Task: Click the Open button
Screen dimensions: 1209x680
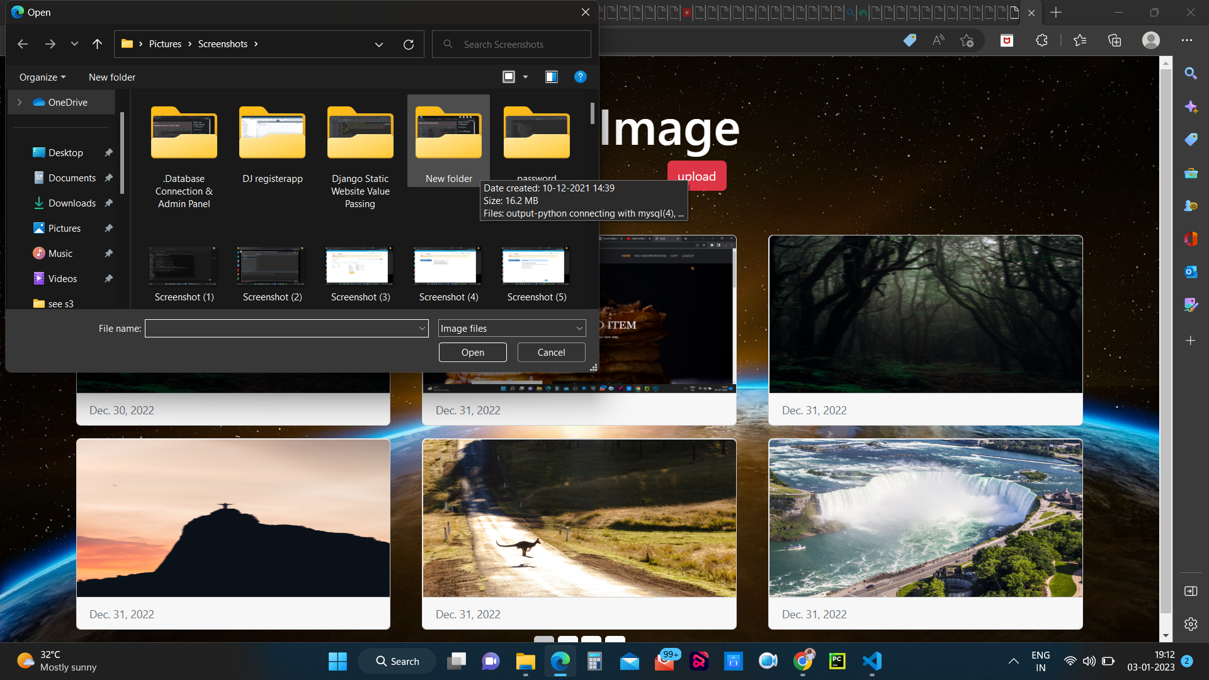Action: pos(472,352)
